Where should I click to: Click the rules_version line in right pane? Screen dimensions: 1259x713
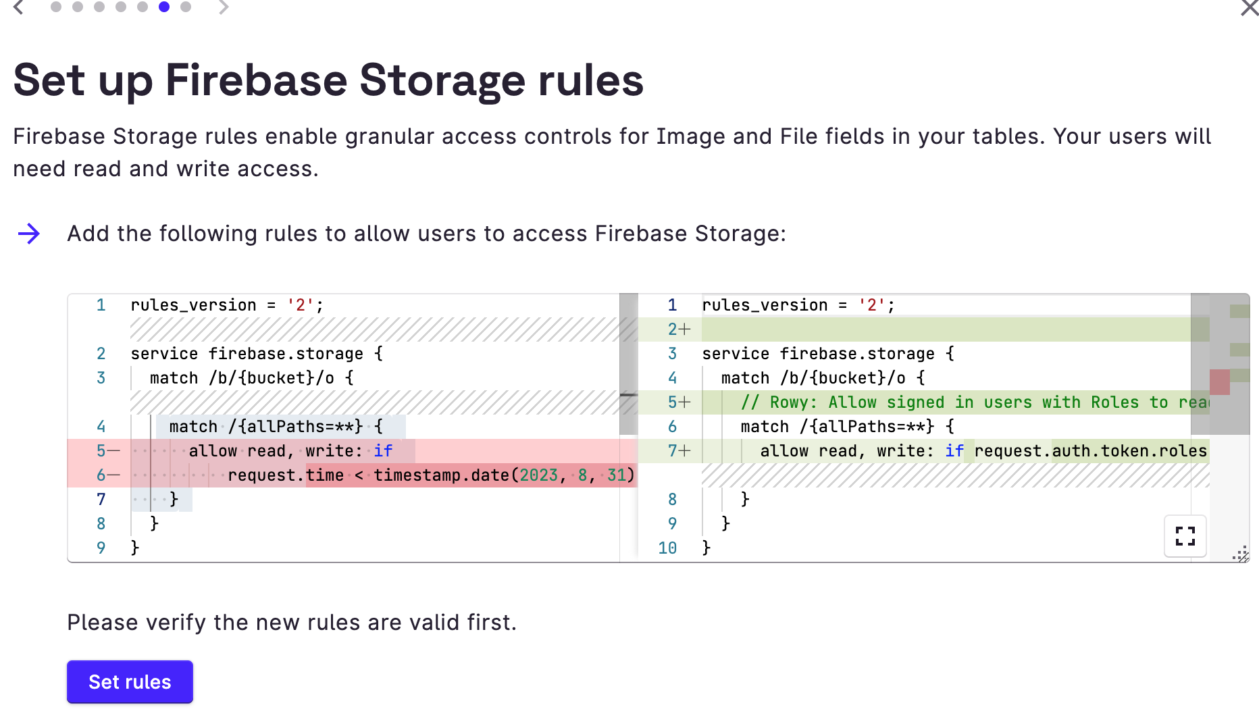pos(797,305)
